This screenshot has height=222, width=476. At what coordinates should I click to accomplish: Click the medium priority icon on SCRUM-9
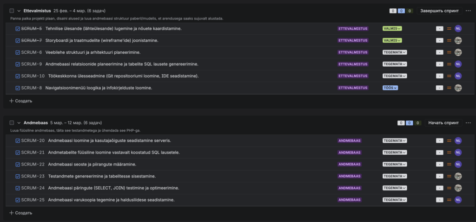[x=449, y=64]
